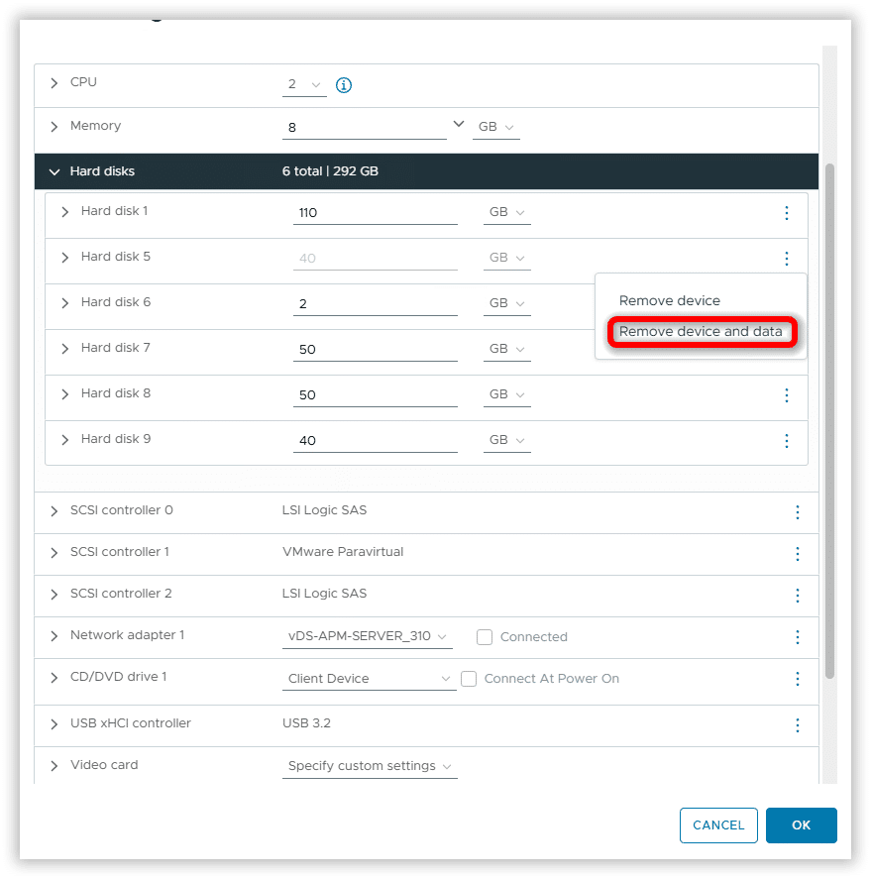This screenshot has width=871, height=879.
Task: Click the CPU info icon
Action: click(x=344, y=85)
